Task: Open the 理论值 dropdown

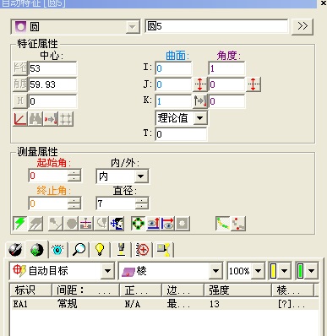Action: (x=199, y=118)
